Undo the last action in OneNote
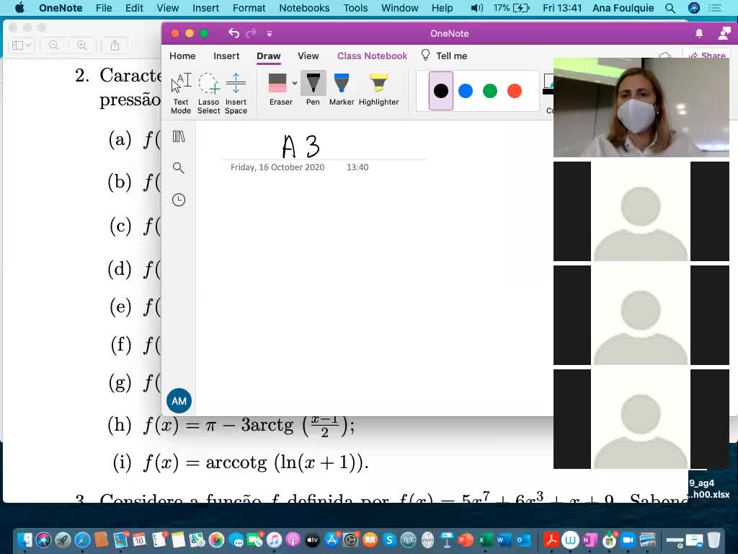 234,33
